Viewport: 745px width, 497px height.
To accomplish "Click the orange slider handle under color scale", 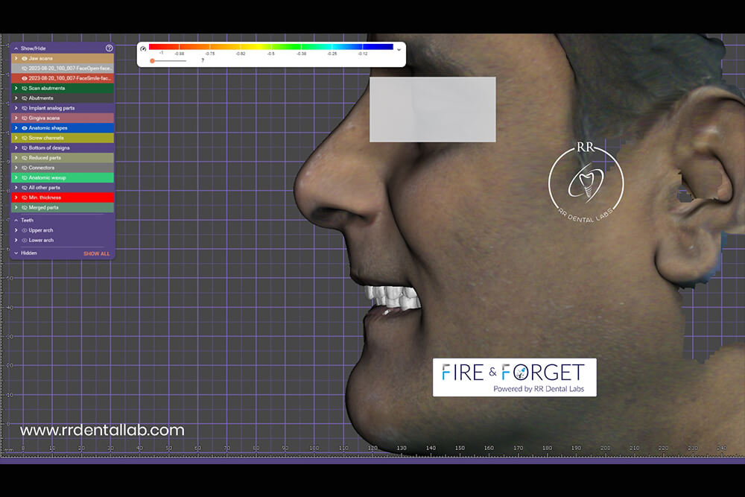I will [x=152, y=60].
